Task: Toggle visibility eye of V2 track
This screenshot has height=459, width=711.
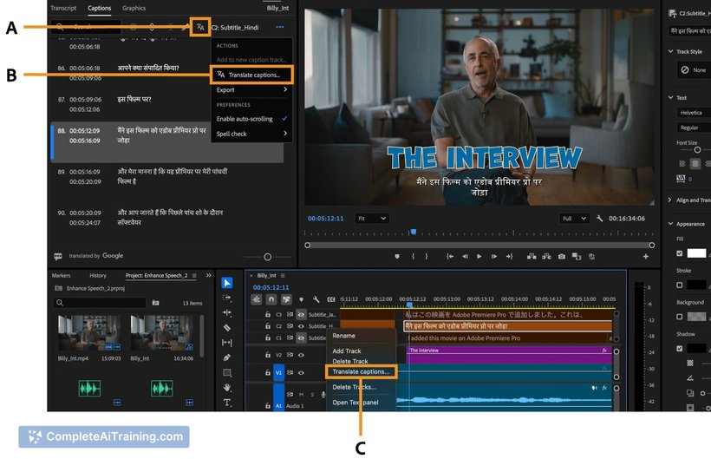Action: point(301,355)
